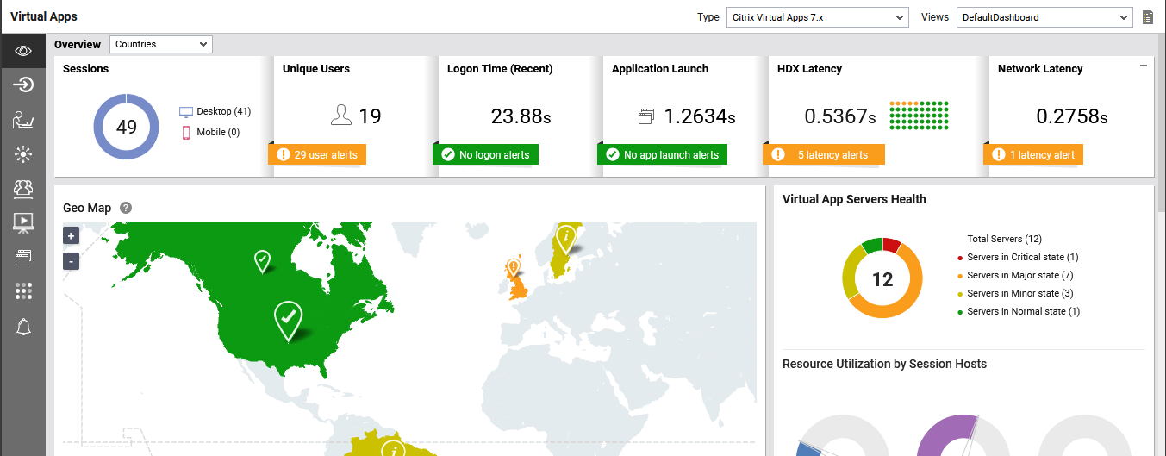Viewport: 1166px width, 456px height.
Task: Click the stacked windows sidebar icon
Action: click(23, 257)
